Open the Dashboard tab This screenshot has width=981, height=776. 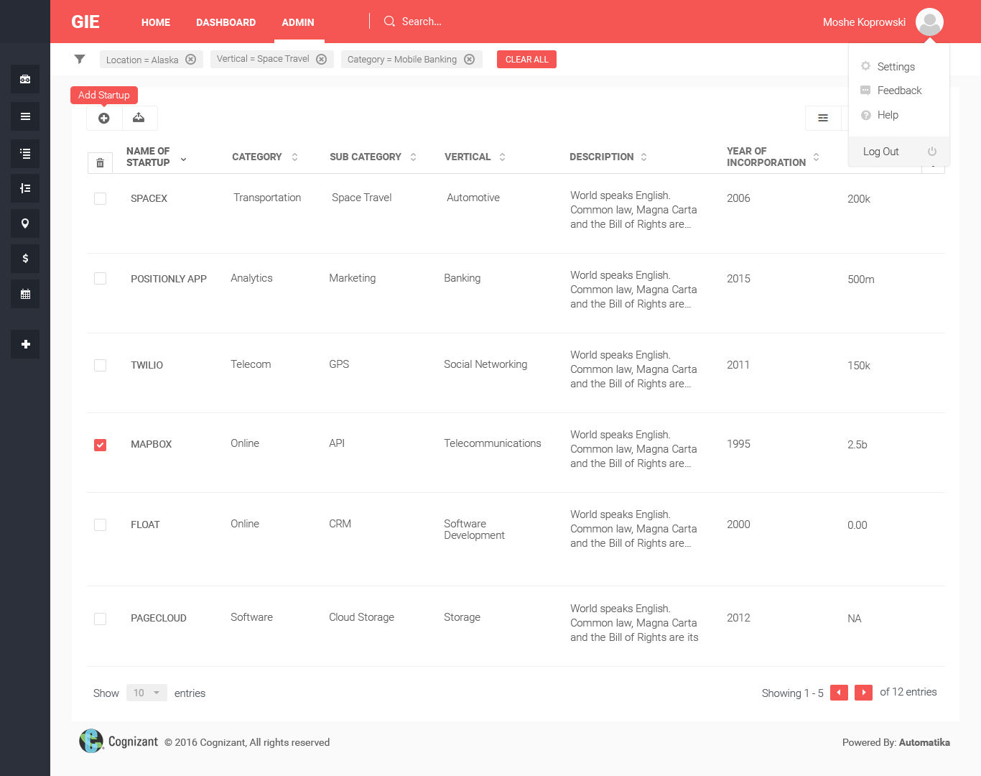(x=226, y=22)
